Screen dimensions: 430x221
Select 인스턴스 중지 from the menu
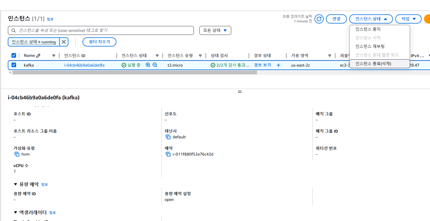click(x=368, y=29)
